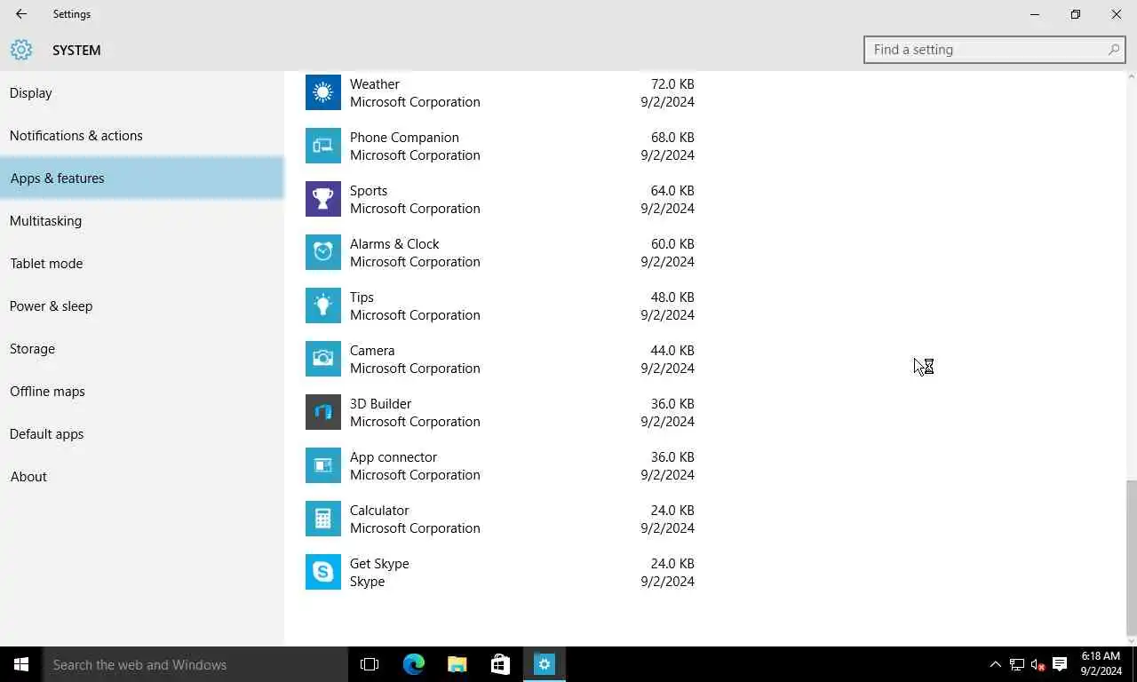
Task: Select the 3D Builder app name
Action: [380, 404]
